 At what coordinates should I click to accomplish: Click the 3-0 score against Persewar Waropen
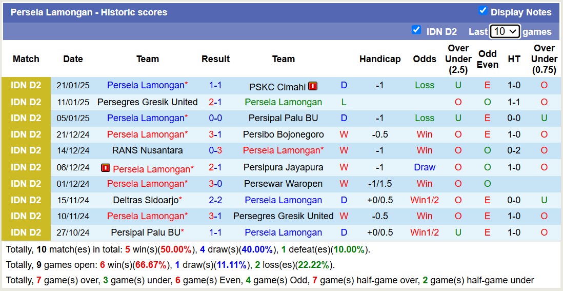point(215,184)
